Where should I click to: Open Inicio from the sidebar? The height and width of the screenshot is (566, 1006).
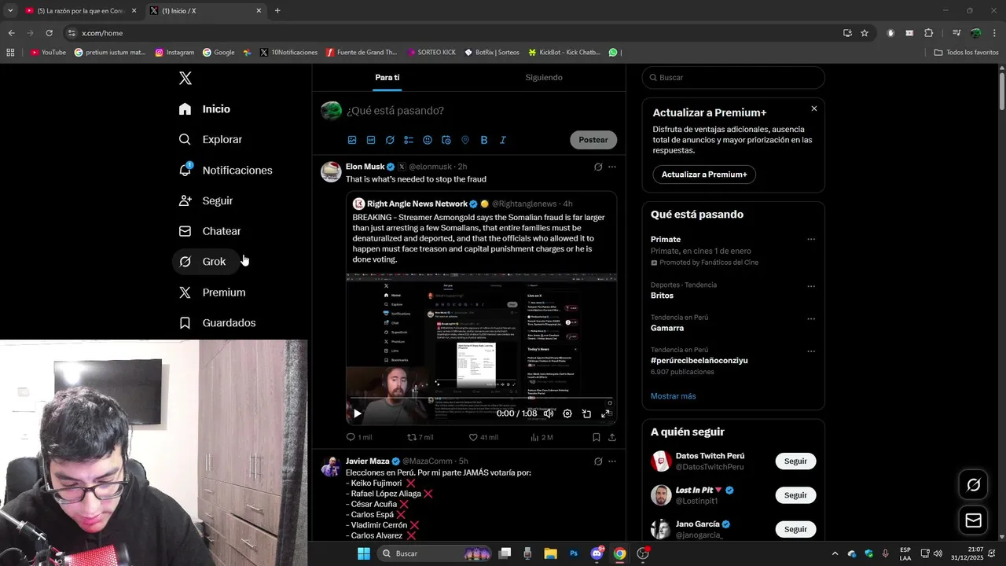(204, 109)
